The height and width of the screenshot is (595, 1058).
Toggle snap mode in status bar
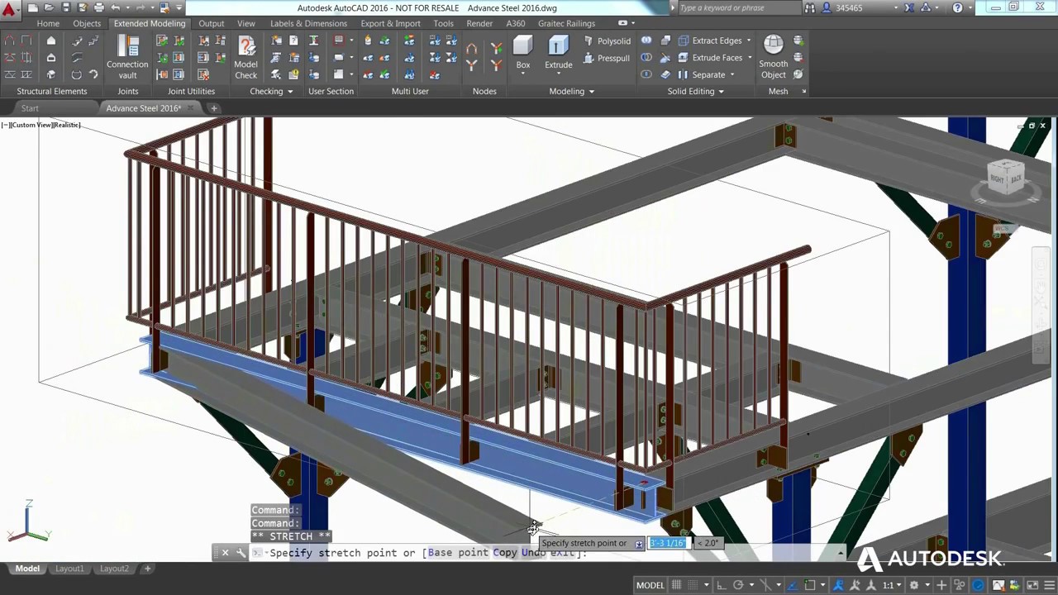coord(692,585)
